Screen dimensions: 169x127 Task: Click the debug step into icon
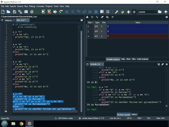click(x=79, y=12)
